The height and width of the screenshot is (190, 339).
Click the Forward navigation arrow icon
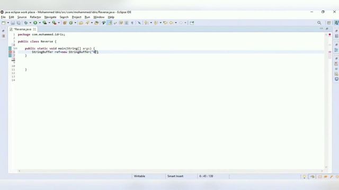[181, 23]
